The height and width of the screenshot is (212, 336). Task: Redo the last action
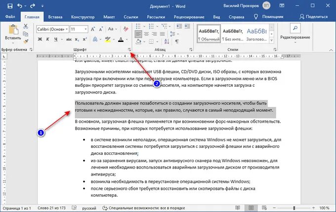(33, 6)
